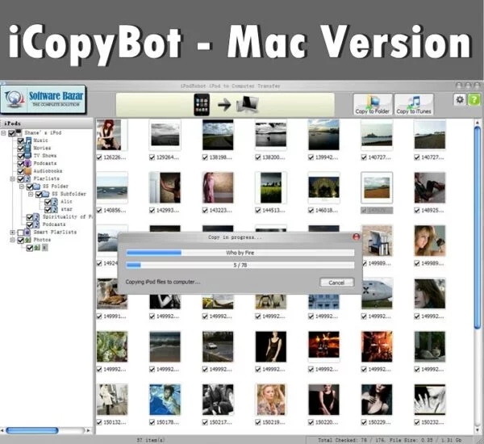Click the Copy to Folder button
The width and height of the screenshot is (484, 444).
click(x=373, y=104)
